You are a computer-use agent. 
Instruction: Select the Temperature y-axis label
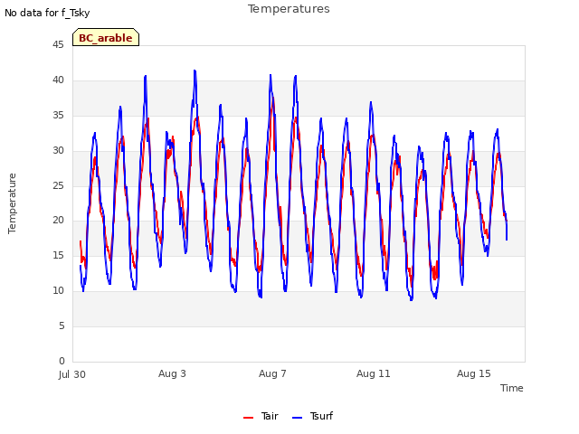[x=12, y=203]
